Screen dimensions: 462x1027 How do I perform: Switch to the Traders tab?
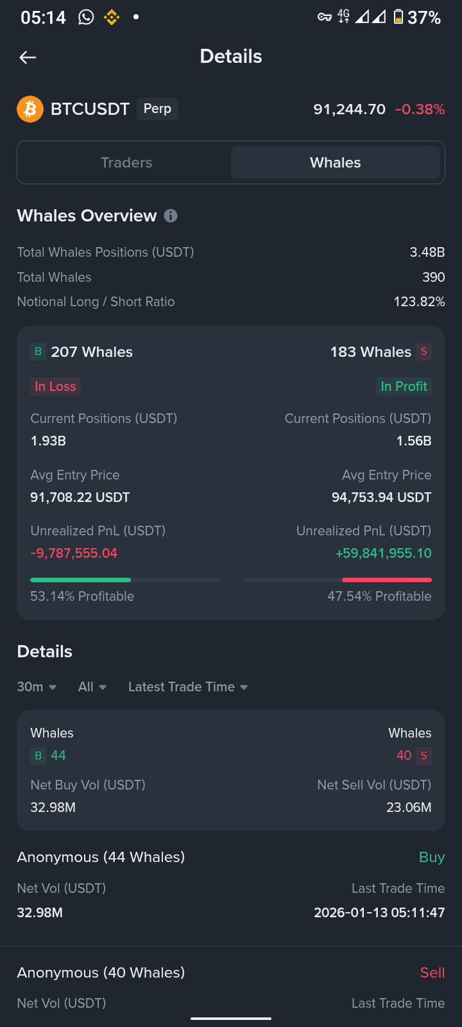click(x=126, y=162)
